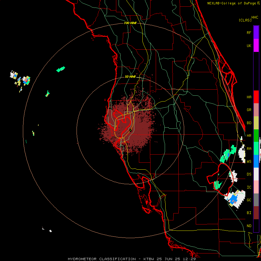Click the DS white legend swatch

pyautogui.click(x=256, y=174)
